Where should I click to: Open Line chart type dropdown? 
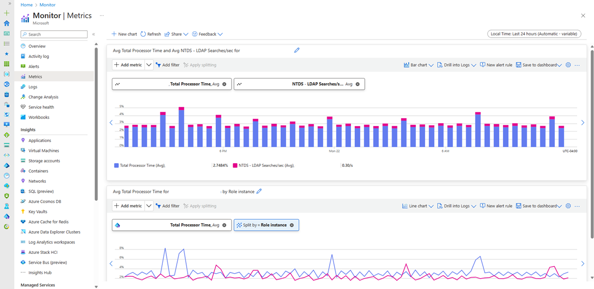click(x=418, y=206)
